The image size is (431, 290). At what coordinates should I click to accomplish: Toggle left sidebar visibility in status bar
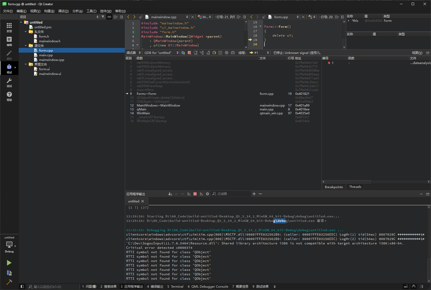(22, 286)
